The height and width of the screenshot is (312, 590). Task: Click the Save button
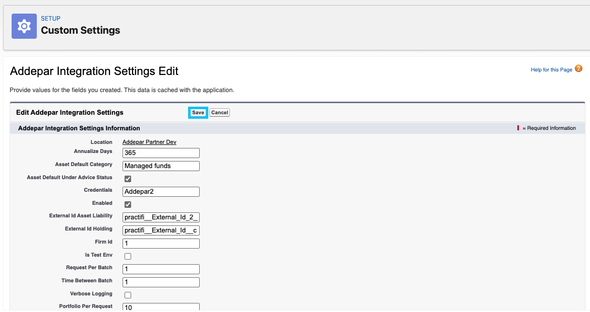pyautogui.click(x=198, y=113)
